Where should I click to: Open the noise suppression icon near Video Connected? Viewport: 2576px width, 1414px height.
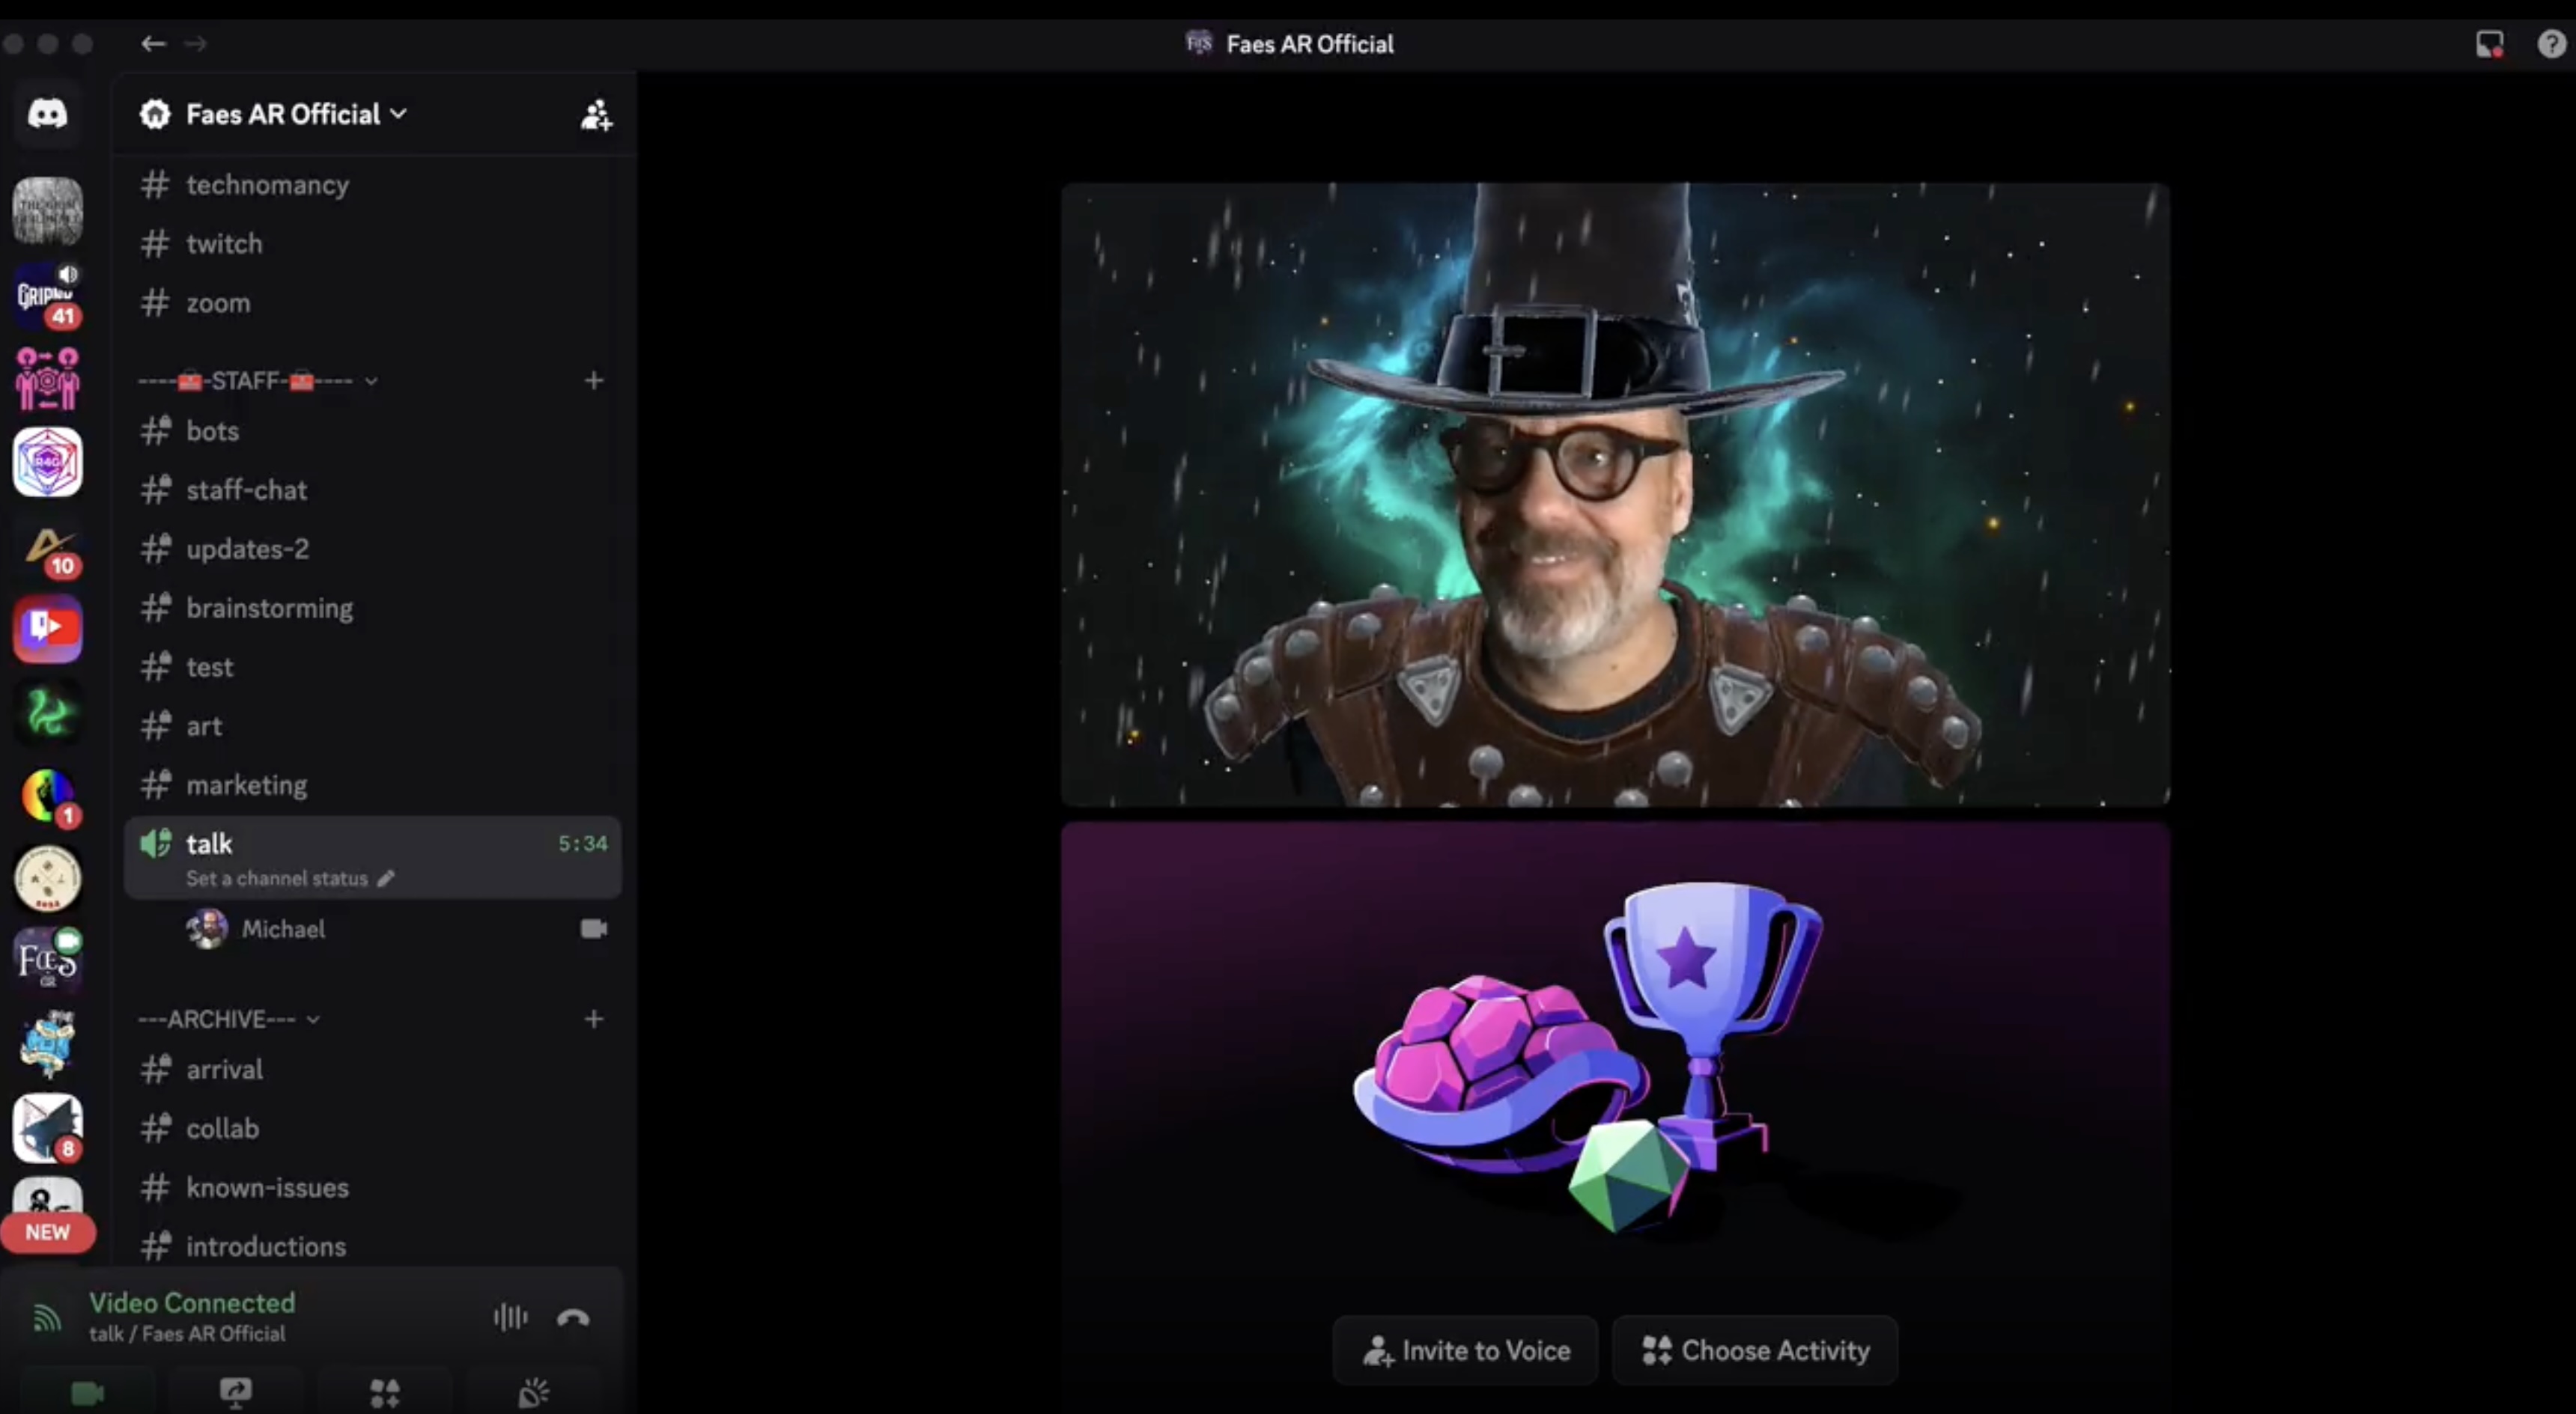click(x=509, y=1317)
